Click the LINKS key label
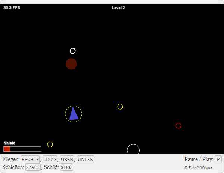This screenshot has height=173, width=224. click(x=50, y=159)
